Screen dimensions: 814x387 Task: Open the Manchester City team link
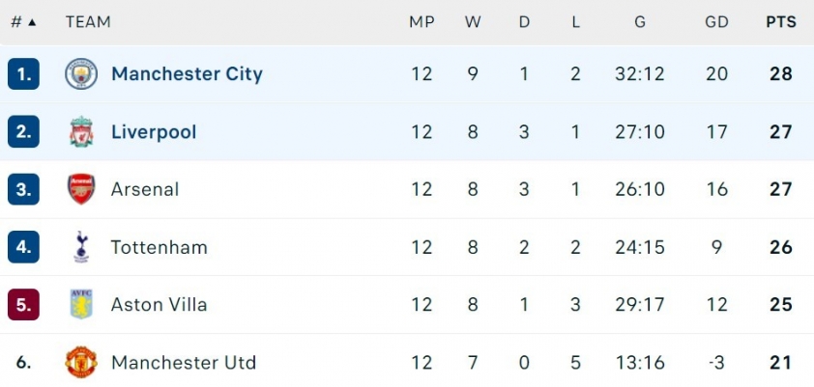(187, 73)
